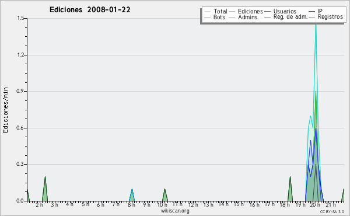Image resolution: width=350 pixels, height=216 pixels.
Task: Click the 1.5 y-axis value
Action: tap(20, 18)
